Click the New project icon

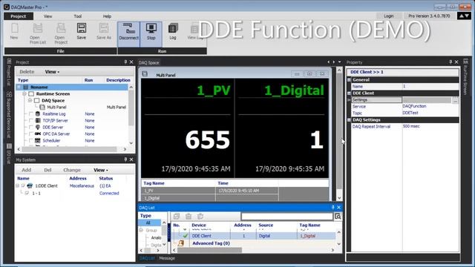tap(14, 29)
